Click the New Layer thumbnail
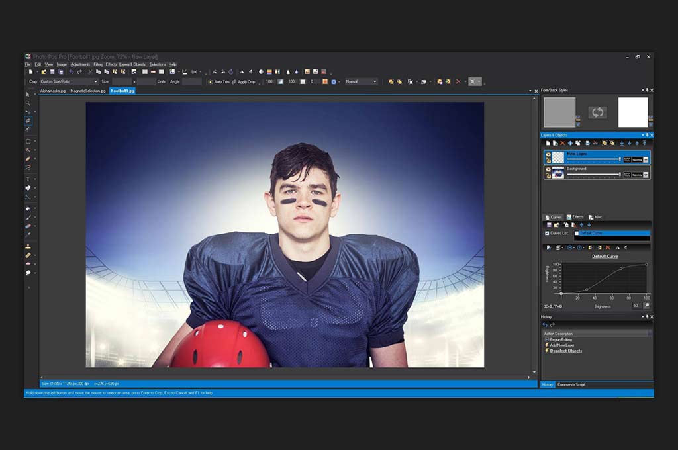The image size is (678, 450). (558, 157)
